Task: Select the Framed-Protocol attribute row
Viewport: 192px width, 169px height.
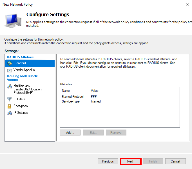Action: pyautogui.click(x=73, y=97)
